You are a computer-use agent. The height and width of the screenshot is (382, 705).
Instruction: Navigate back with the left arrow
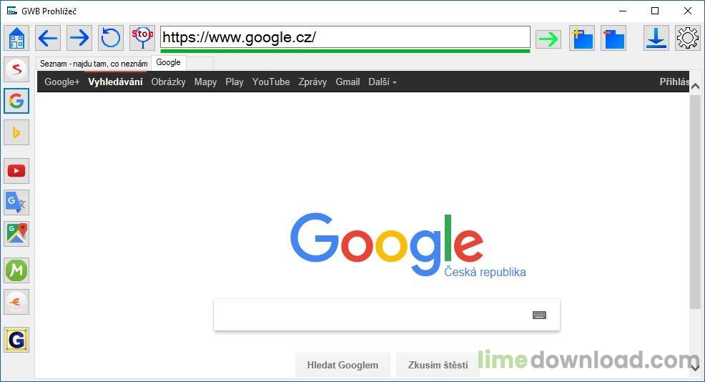pos(48,38)
